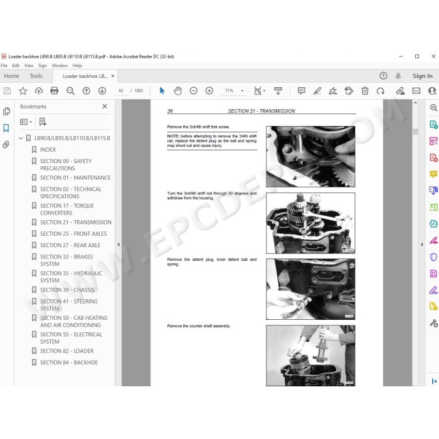The image size is (439, 439).
Task: Open the Help menu
Action: click(x=77, y=65)
